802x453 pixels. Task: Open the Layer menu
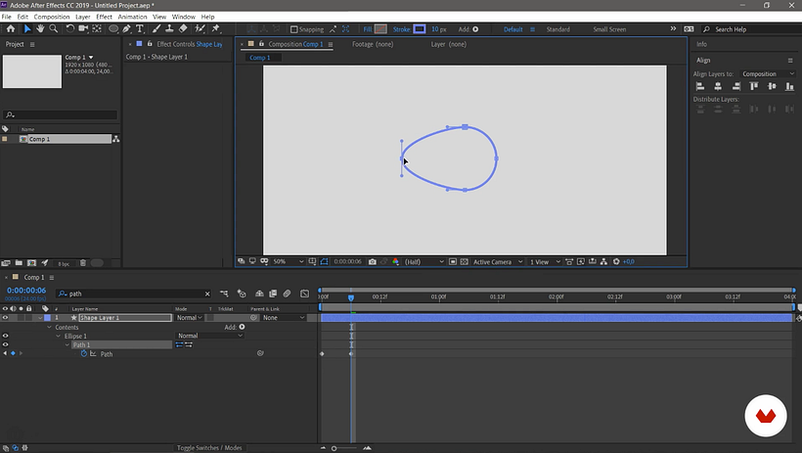point(83,17)
